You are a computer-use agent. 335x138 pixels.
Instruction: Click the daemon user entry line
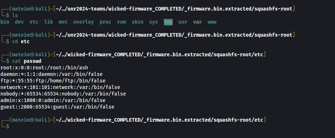tap(51, 74)
